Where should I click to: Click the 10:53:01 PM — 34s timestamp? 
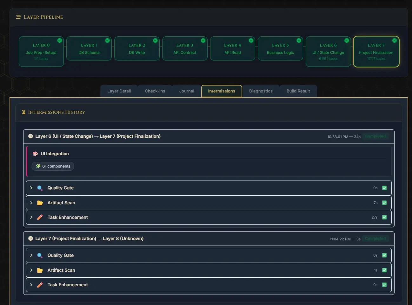(344, 137)
